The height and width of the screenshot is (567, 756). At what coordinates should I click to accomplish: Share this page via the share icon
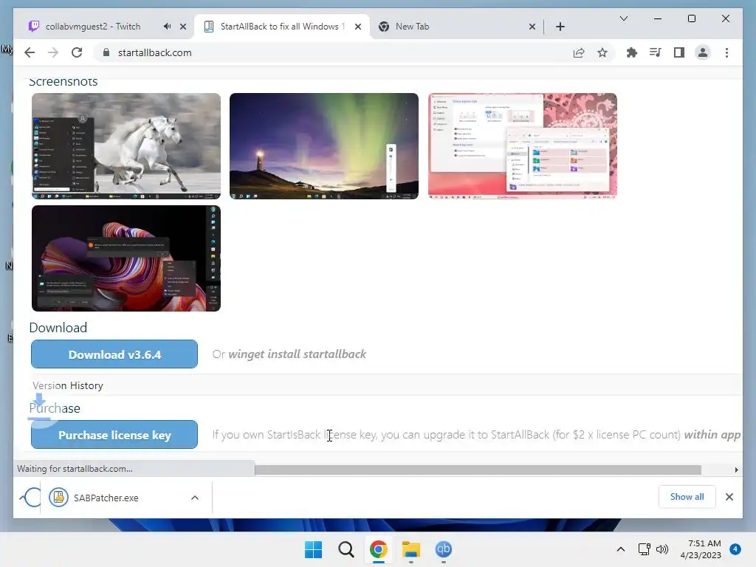pos(579,52)
